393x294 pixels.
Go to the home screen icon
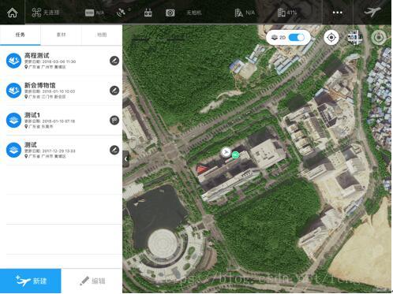(12, 13)
